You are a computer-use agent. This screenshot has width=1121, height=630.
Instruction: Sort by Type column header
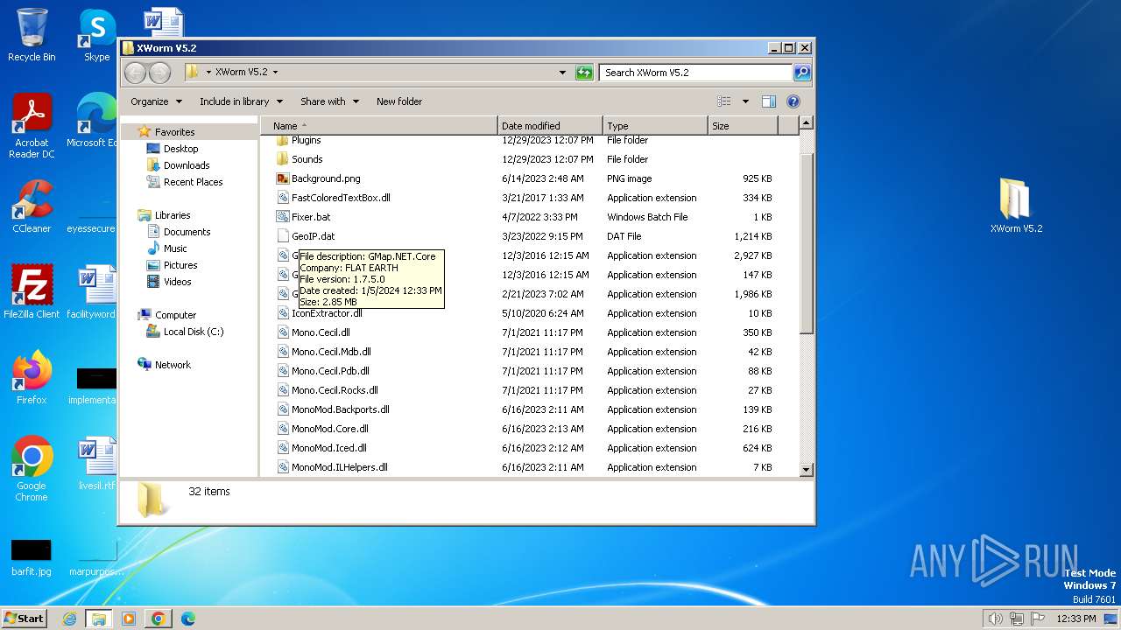pyautogui.click(x=655, y=126)
